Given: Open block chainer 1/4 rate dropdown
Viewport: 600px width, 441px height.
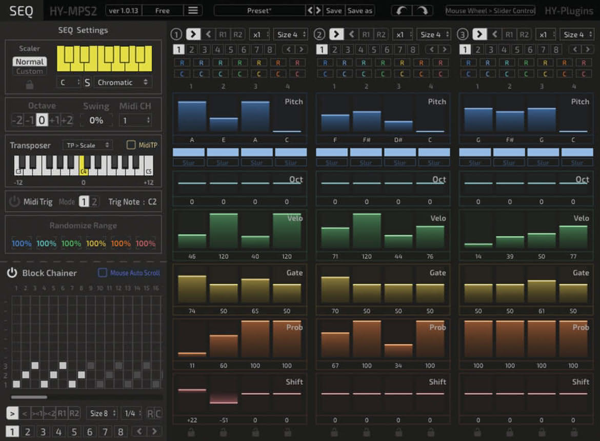Looking at the screenshot, I should point(132,413).
